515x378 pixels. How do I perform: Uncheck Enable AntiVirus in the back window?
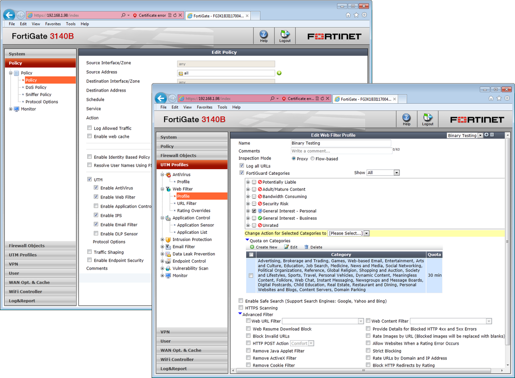(x=96, y=188)
